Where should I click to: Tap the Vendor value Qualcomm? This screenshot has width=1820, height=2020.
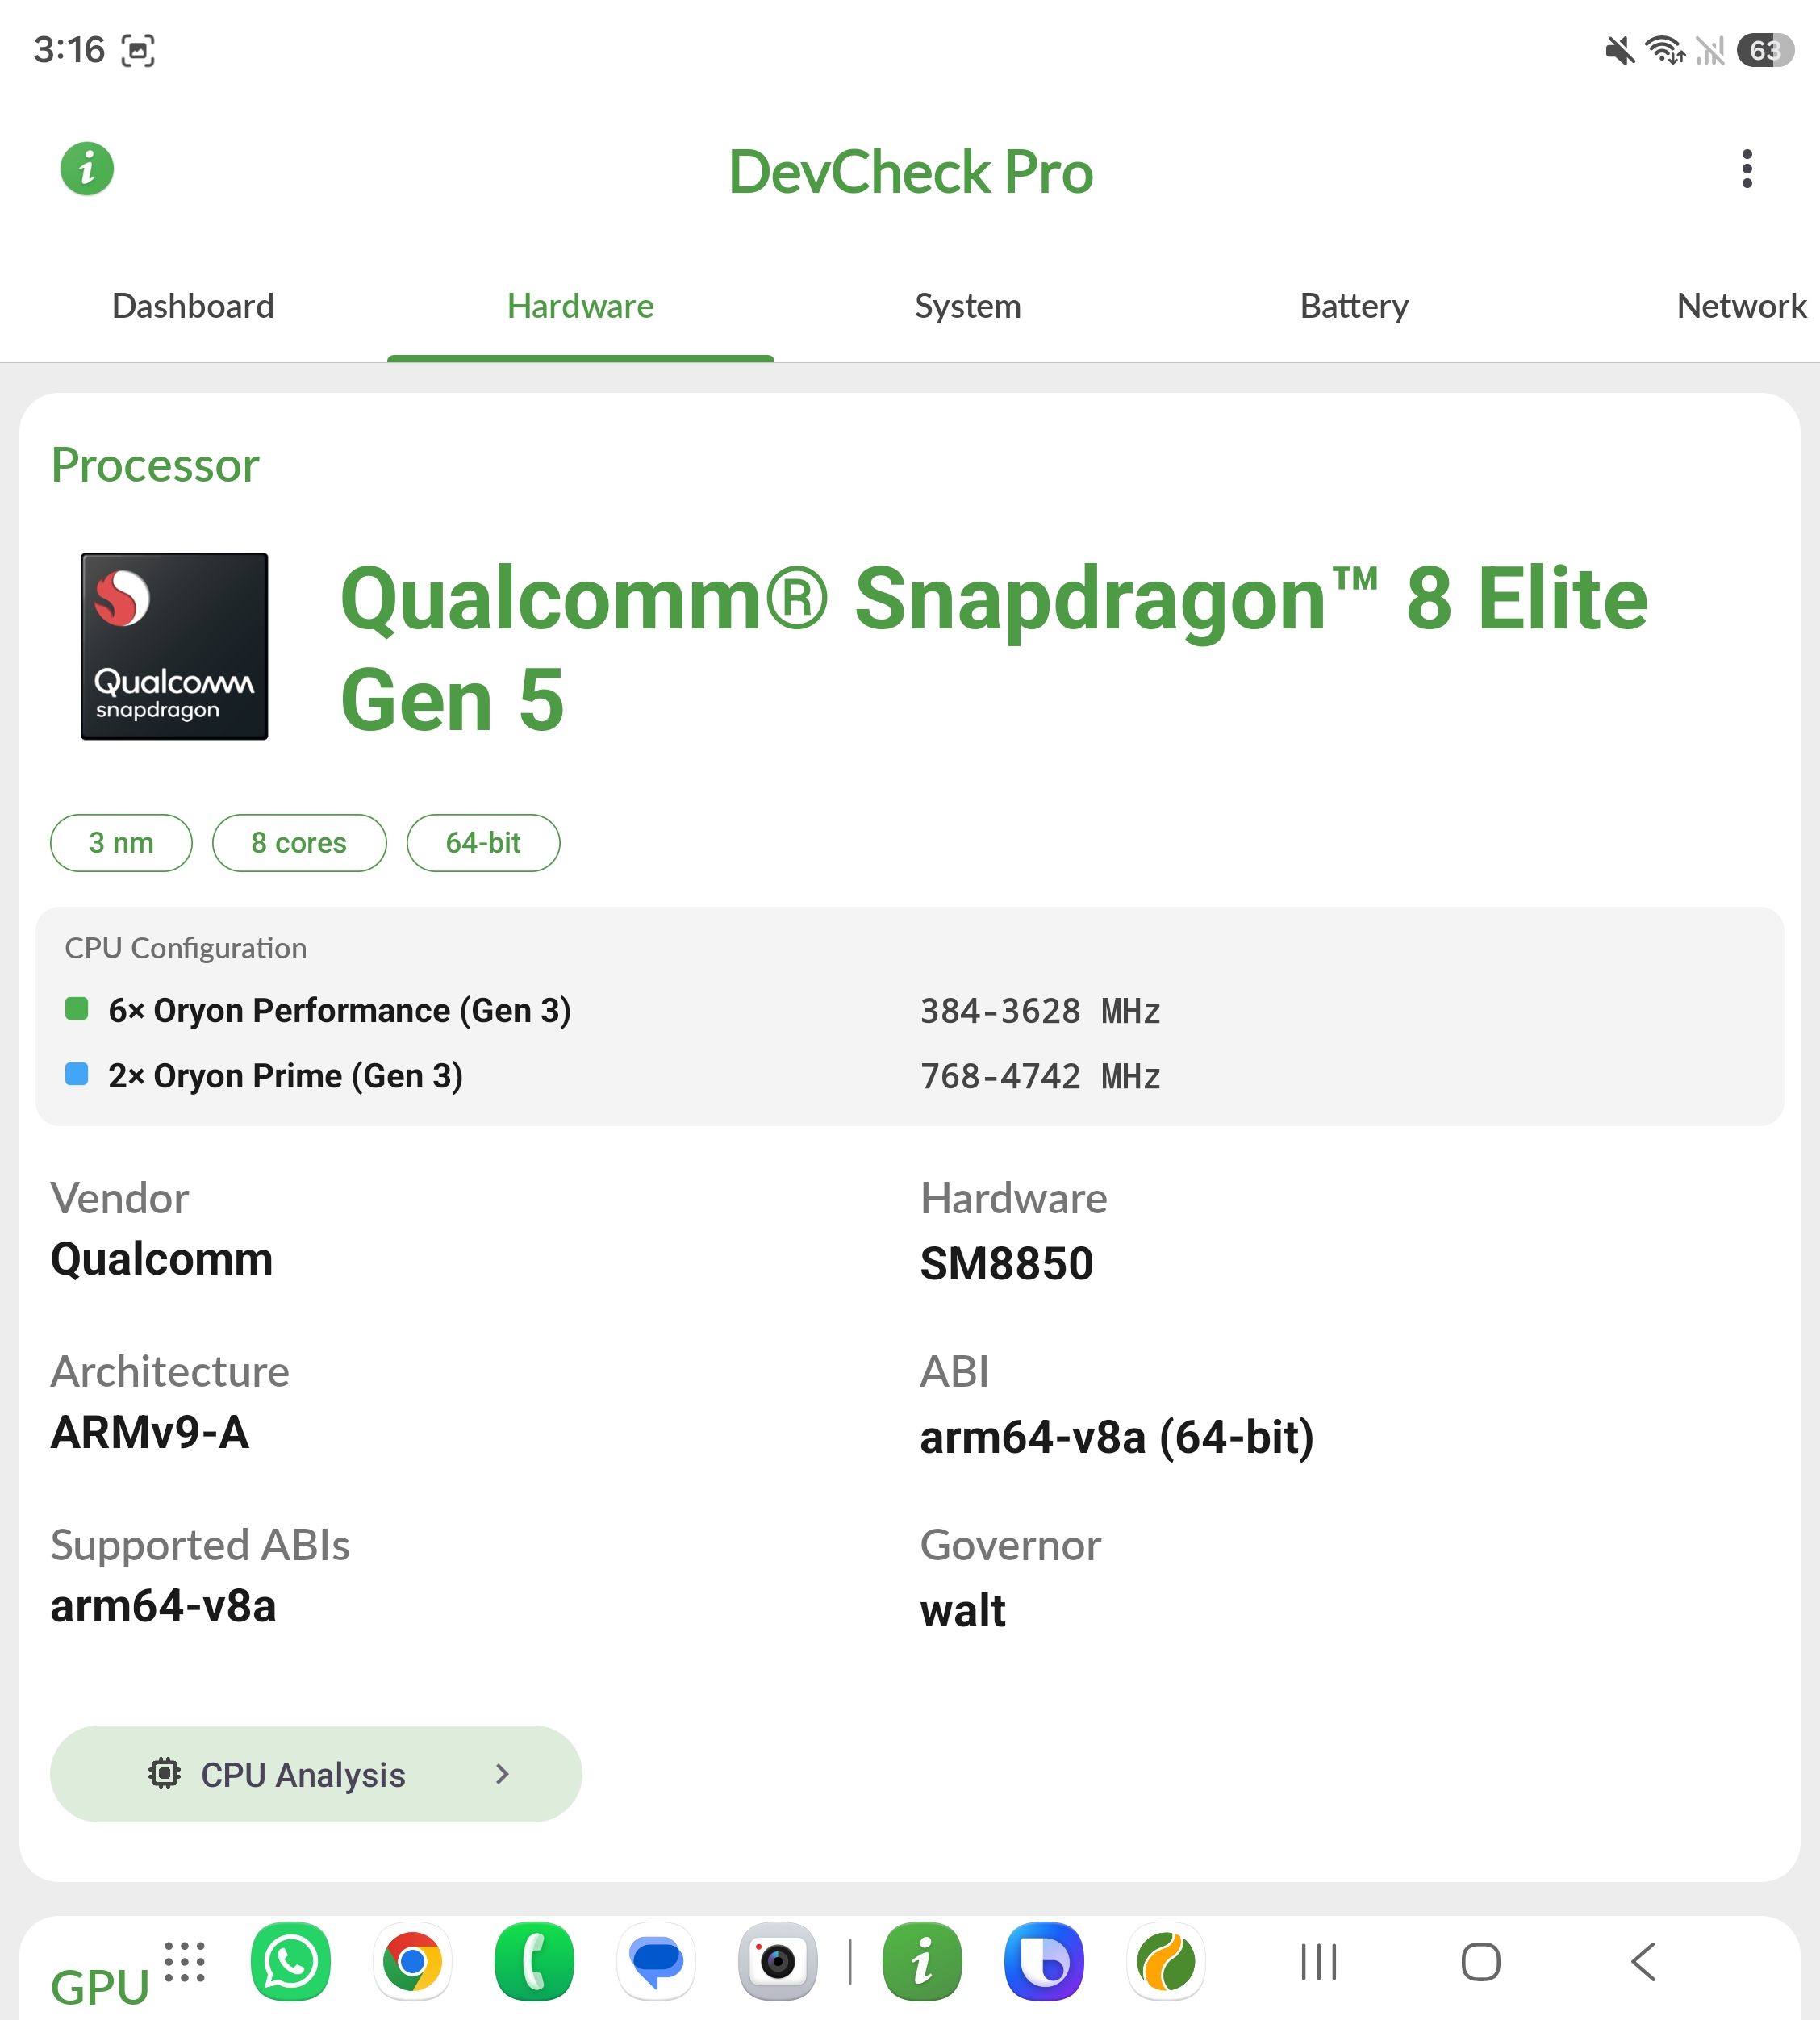[162, 1259]
